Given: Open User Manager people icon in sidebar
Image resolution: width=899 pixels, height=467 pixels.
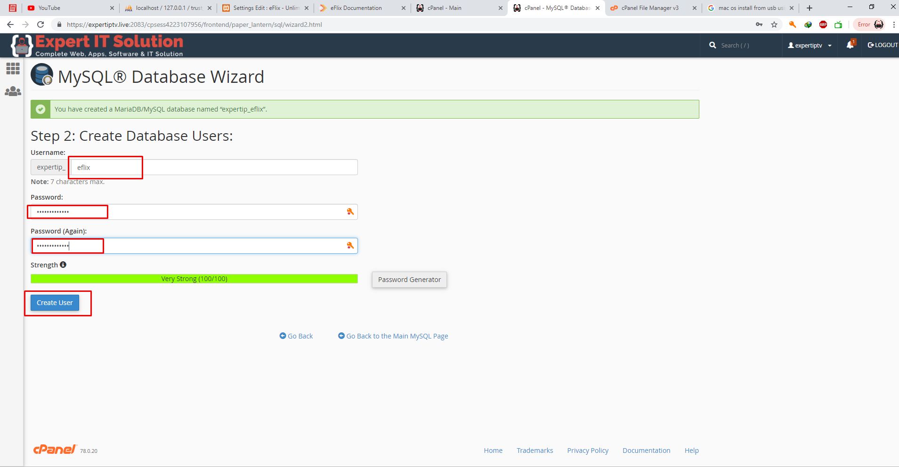Looking at the screenshot, I should click(13, 91).
